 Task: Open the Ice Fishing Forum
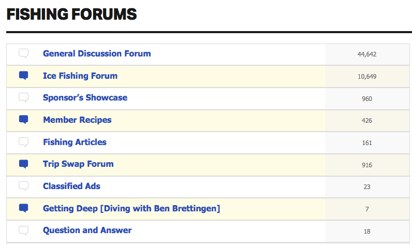coord(80,76)
